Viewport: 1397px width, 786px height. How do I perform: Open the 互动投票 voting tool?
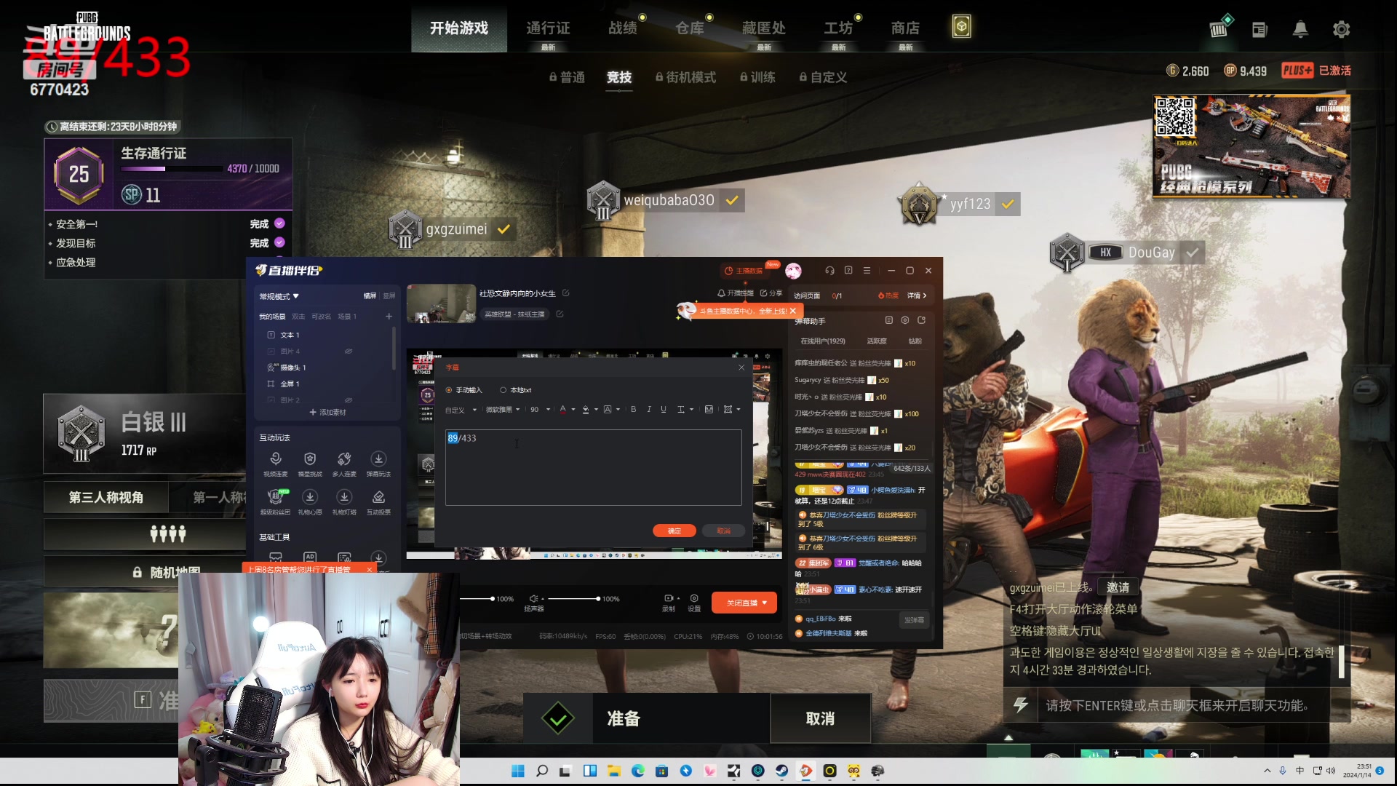378,497
